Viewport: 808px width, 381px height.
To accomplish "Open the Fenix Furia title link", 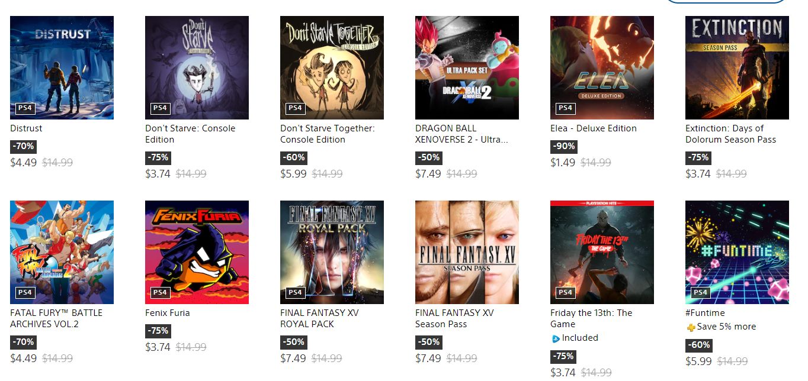I will (x=168, y=313).
